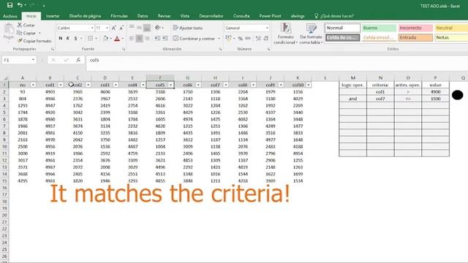
Task: Select column M header
Action: point(352,78)
